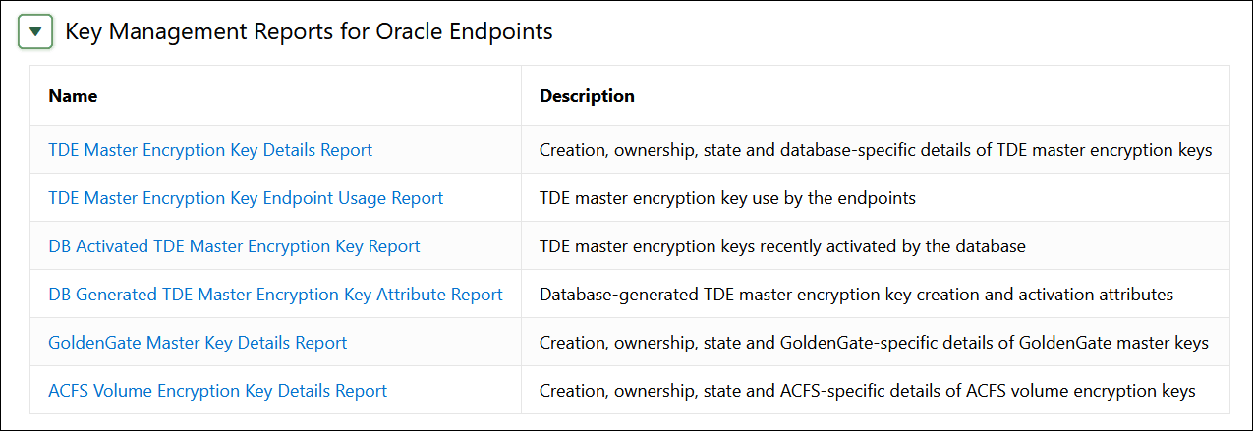Click blank space after the GoldenGate report link
The height and width of the screenshot is (431, 1253).
click(432, 343)
